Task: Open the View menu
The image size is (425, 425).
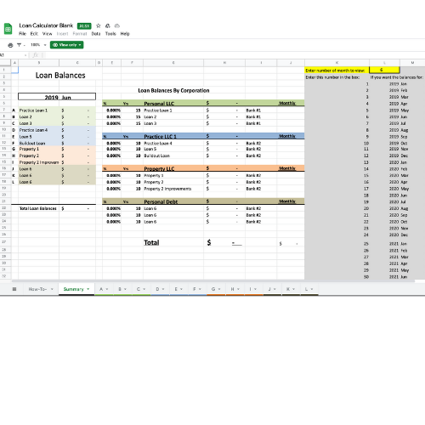Action: (x=48, y=34)
